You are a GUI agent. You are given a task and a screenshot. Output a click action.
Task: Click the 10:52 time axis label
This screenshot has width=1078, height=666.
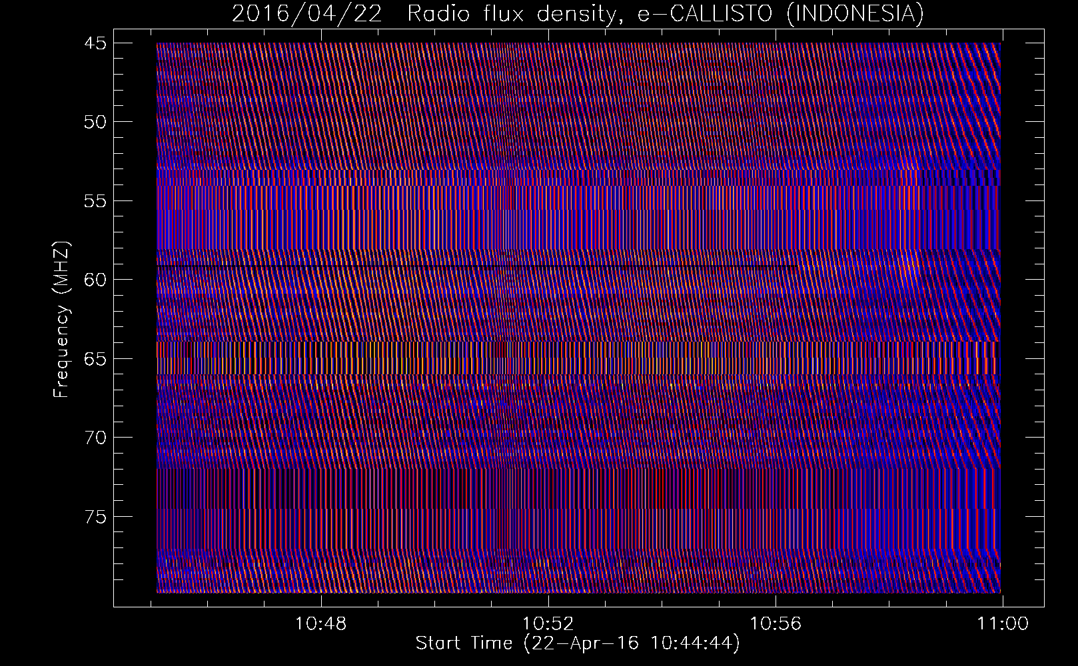click(548, 624)
